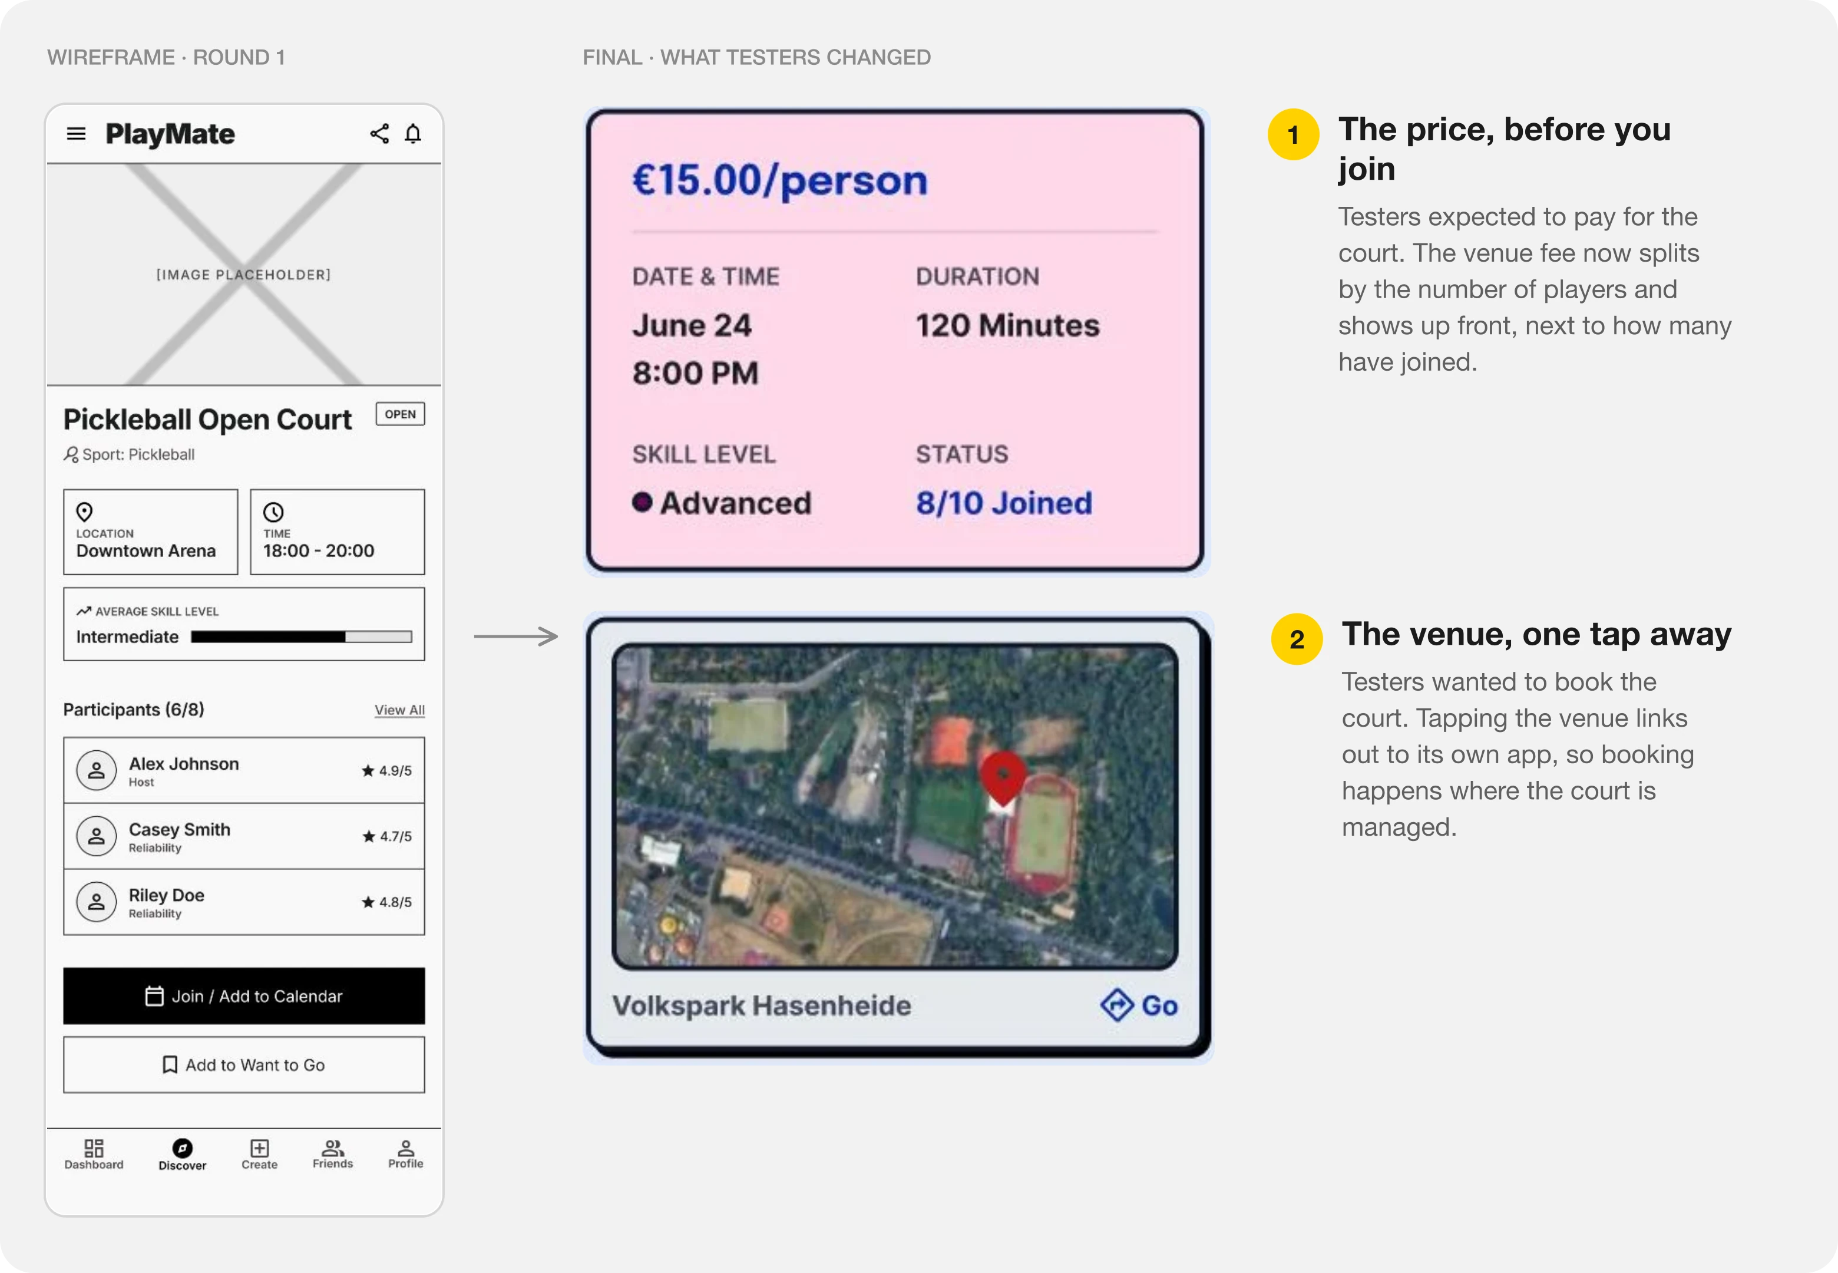This screenshot has width=1838, height=1273.
Task: Tap the share icon in the header
Action: tap(379, 133)
